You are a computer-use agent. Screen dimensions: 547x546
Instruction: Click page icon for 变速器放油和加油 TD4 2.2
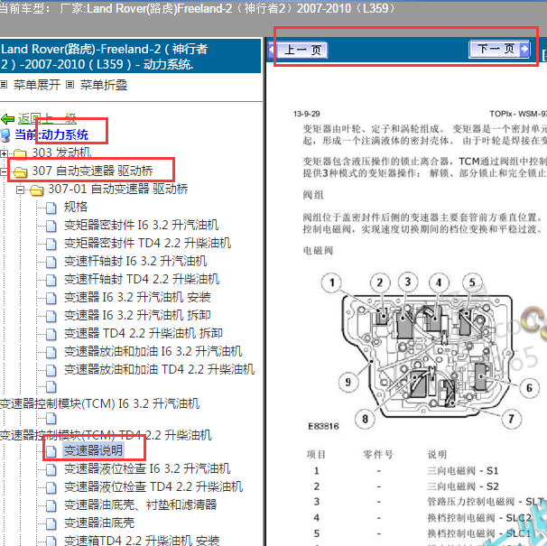coord(51,371)
